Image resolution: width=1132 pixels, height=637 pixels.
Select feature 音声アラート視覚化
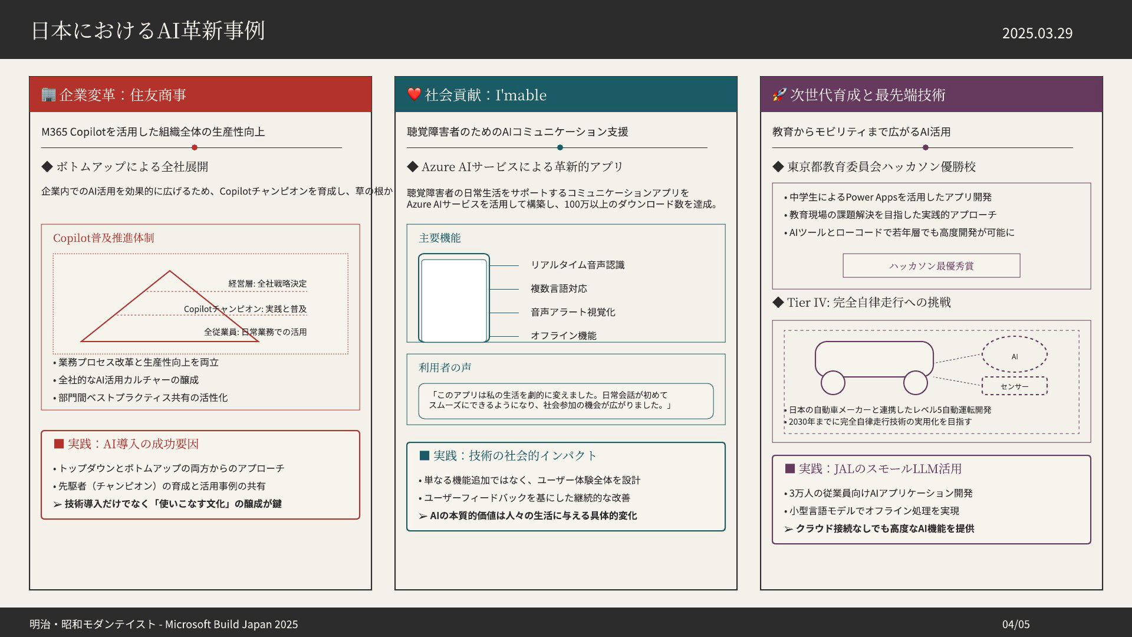[572, 312]
